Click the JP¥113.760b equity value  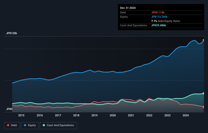tap(159, 17)
